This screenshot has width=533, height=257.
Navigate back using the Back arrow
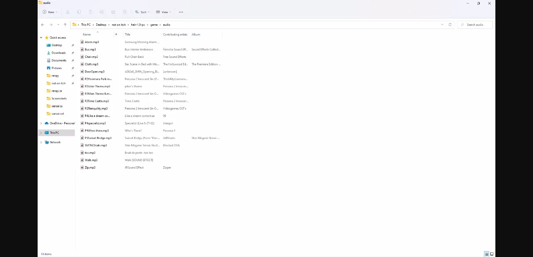click(x=43, y=25)
